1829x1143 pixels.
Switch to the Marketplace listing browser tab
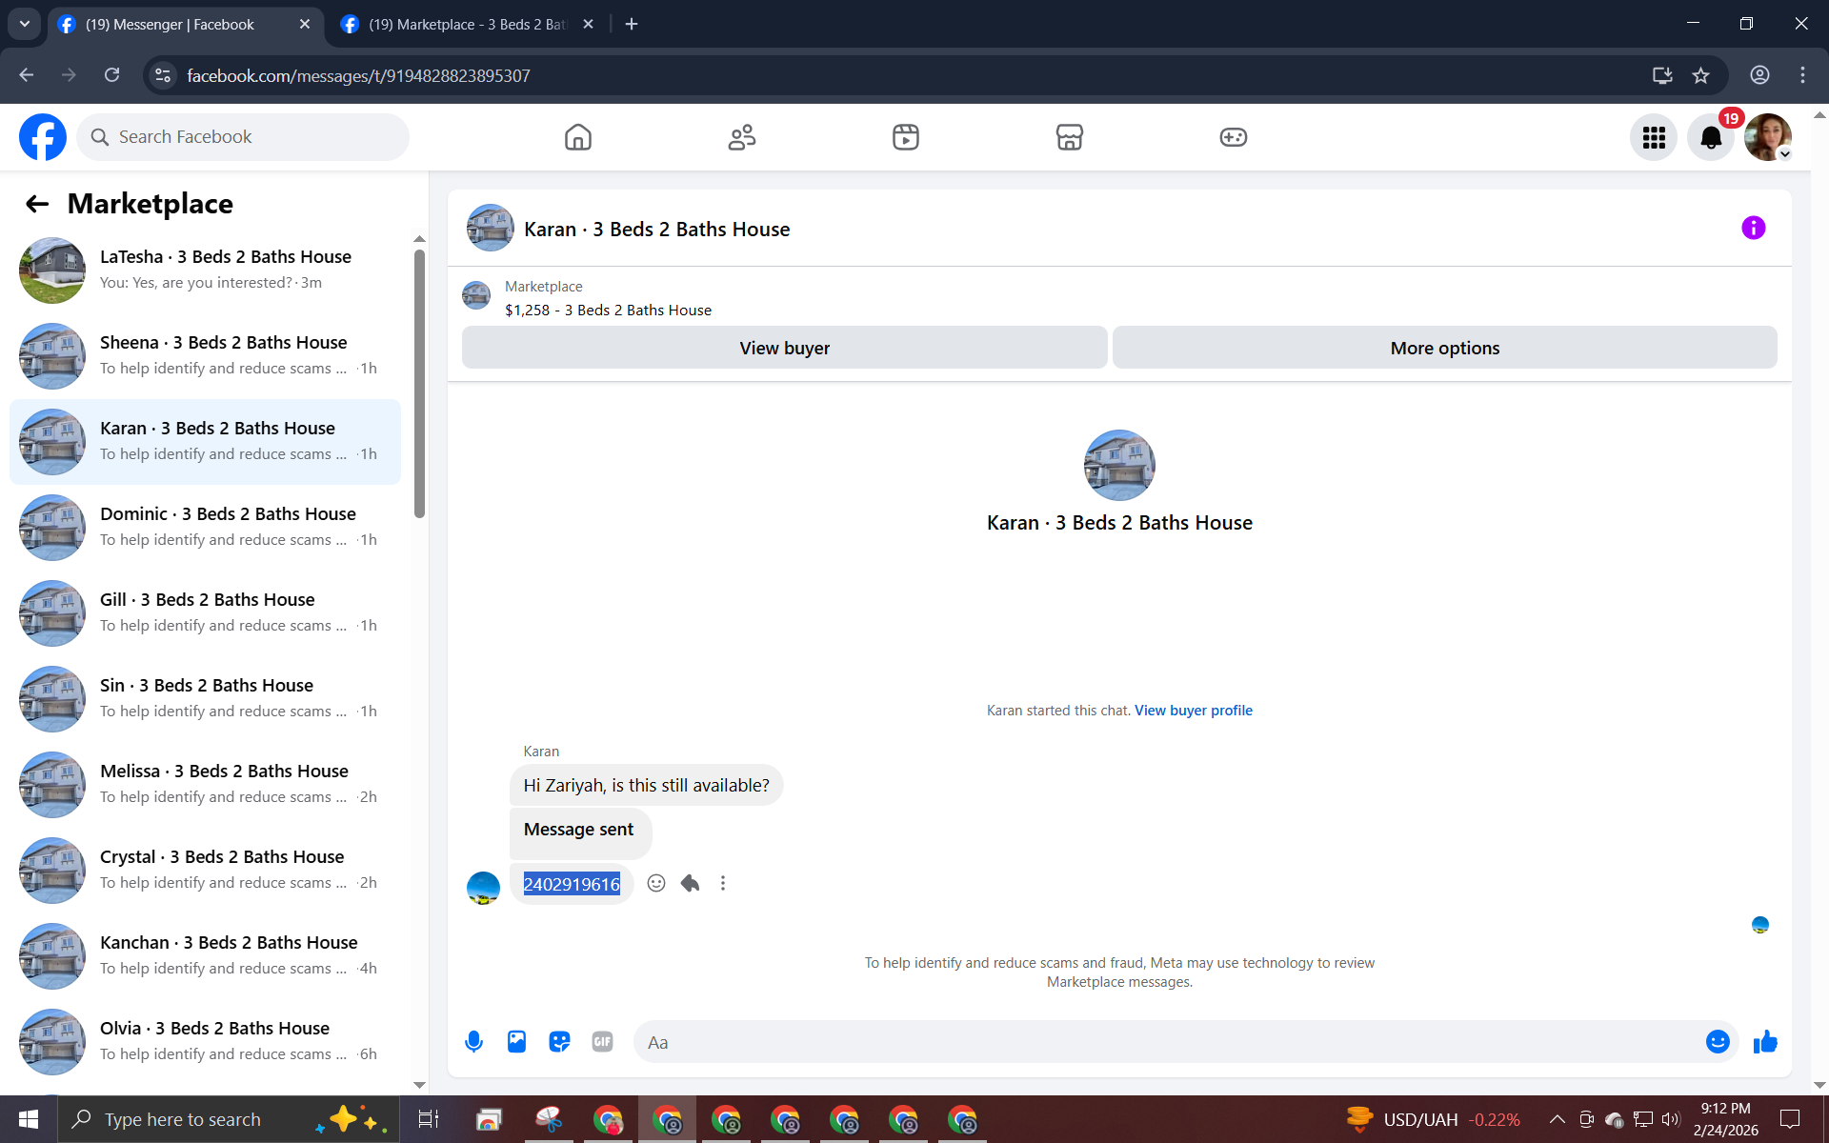tap(467, 24)
